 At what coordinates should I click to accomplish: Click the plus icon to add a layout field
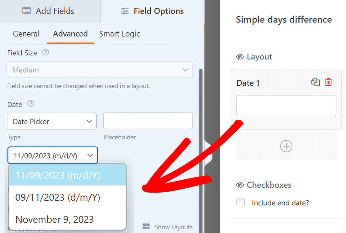click(x=286, y=146)
